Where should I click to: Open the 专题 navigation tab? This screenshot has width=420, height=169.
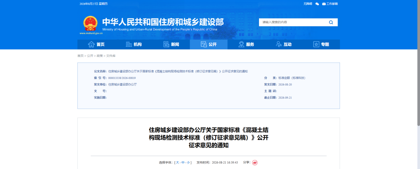[x=321, y=44]
